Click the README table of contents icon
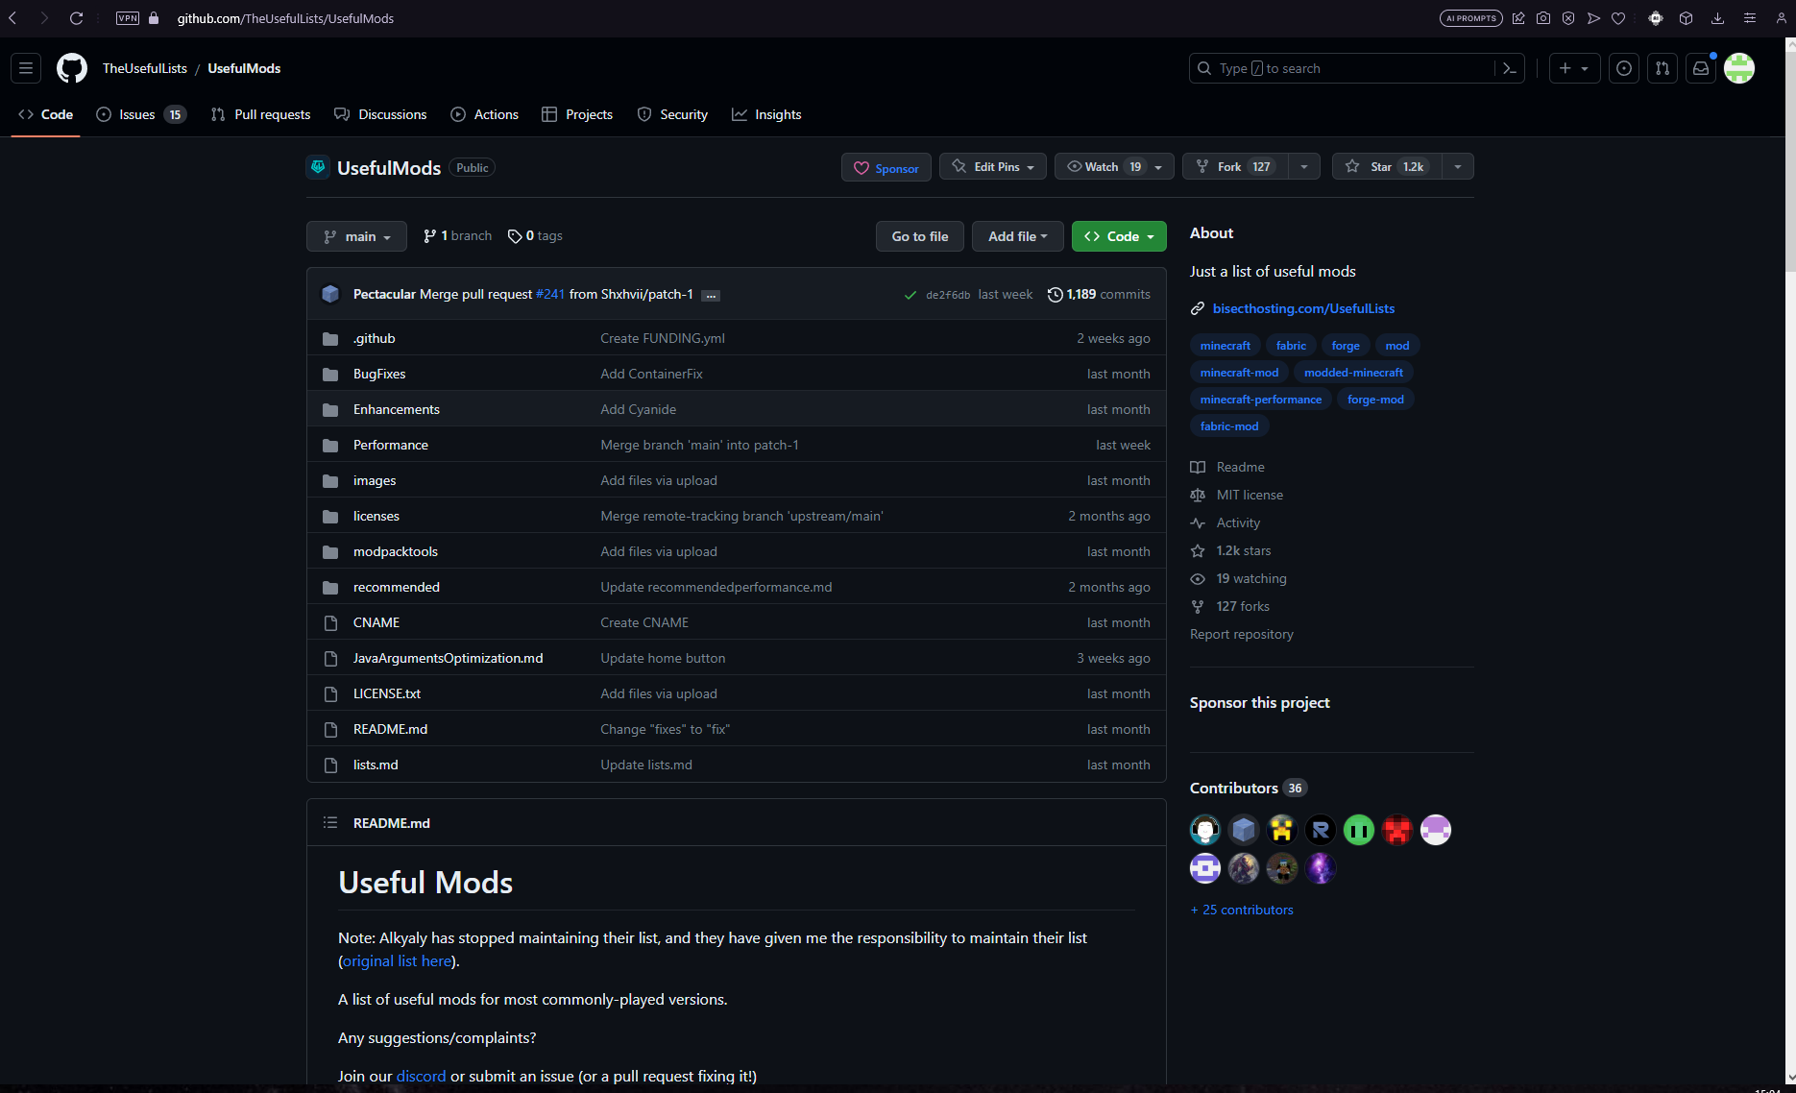 330,822
